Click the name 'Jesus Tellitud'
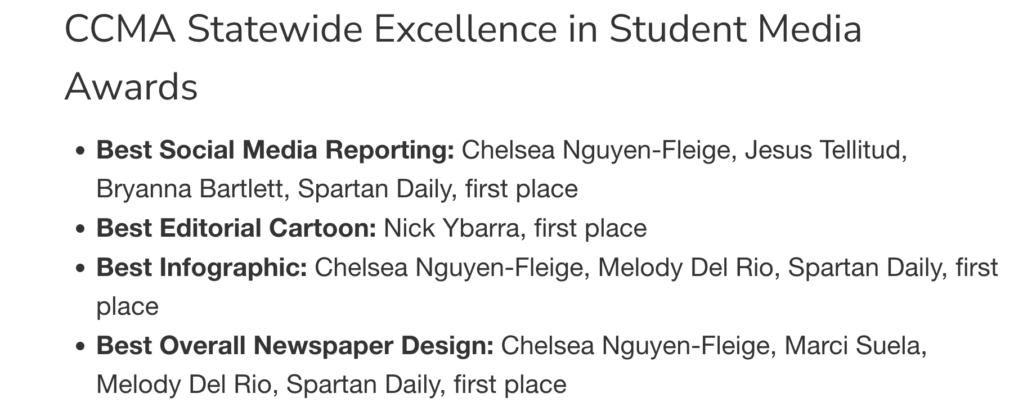This screenshot has height=407, width=1032. pyautogui.click(x=824, y=151)
